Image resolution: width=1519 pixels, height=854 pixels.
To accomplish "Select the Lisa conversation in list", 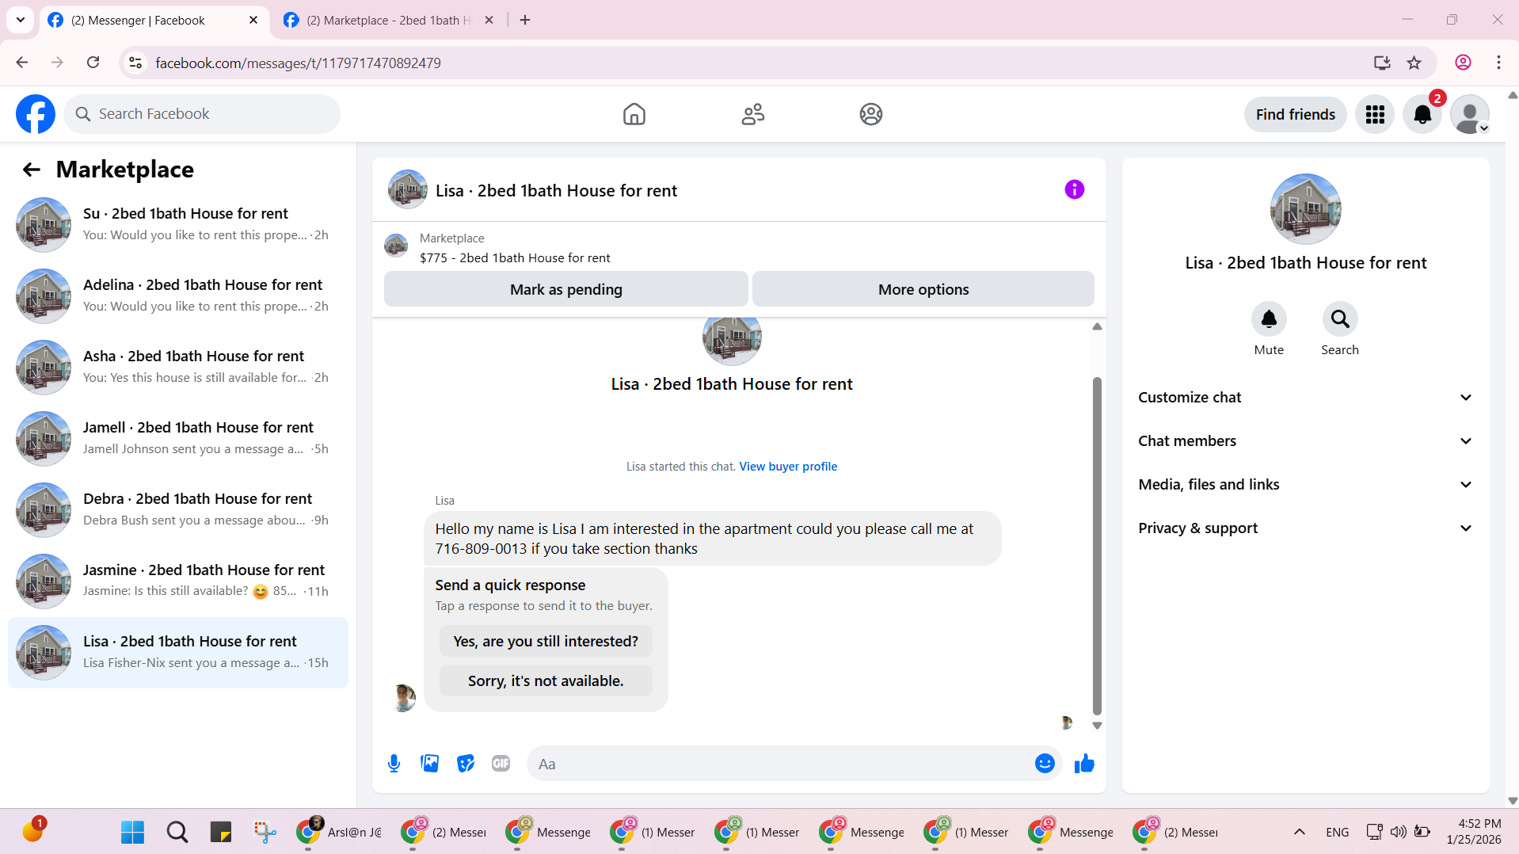I will [x=178, y=653].
